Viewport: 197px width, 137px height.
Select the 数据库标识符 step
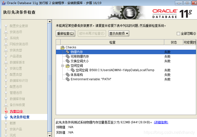click(x=19, y=81)
